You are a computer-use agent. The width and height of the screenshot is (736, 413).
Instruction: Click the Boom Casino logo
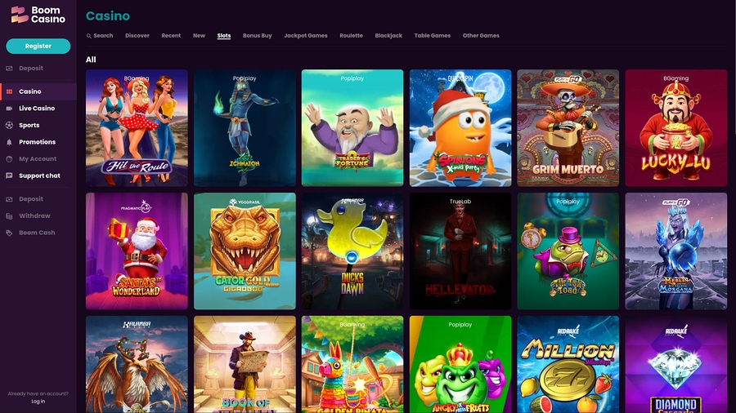tap(38, 15)
